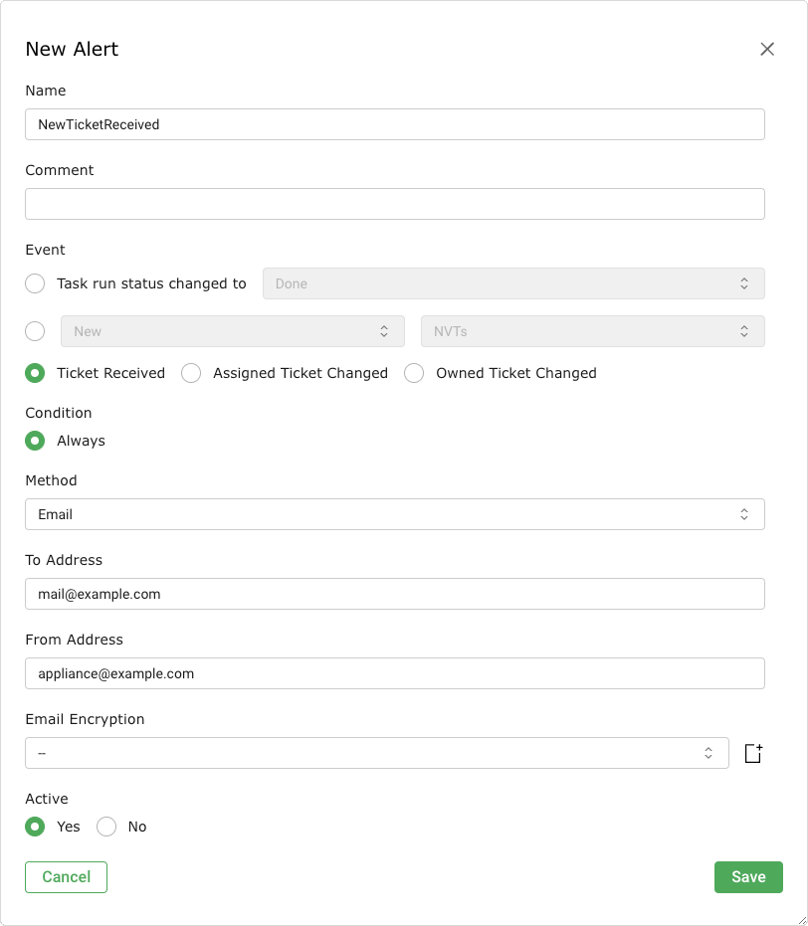Click the new credential icon beside Email Encryption
Image resolution: width=808 pixels, height=926 pixels.
(x=753, y=754)
